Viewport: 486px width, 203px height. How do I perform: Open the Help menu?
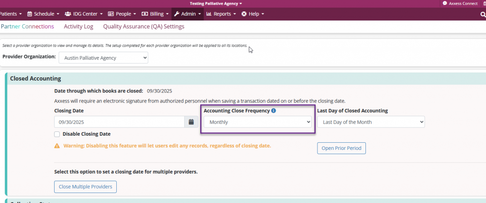[x=253, y=14]
